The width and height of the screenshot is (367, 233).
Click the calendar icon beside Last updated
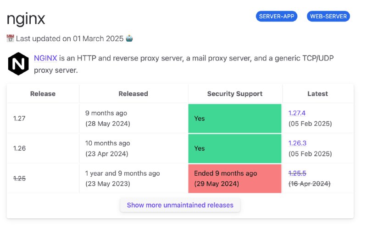point(10,38)
